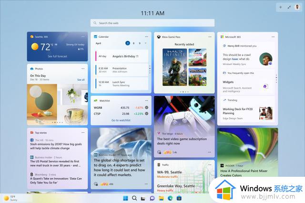Screen dimensions: 305x203
Task: Select day 9 in Calendar
Action: tap(140, 43)
